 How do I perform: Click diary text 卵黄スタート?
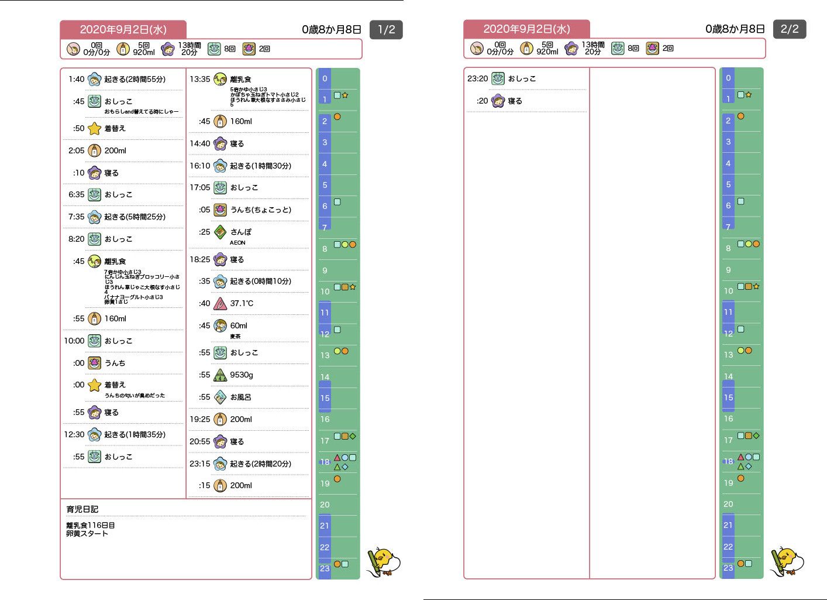point(87,533)
